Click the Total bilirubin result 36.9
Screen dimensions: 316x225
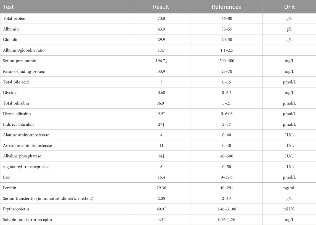(160, 103)
